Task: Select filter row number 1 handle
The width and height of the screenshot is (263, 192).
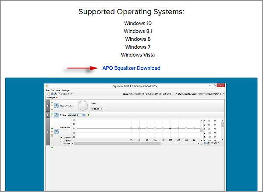Action: 47,106
